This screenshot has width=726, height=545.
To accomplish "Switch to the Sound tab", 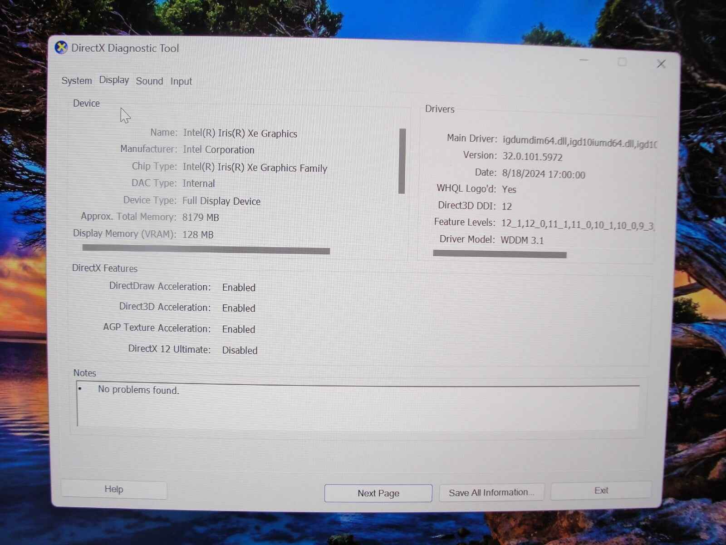I will (149, 81).
